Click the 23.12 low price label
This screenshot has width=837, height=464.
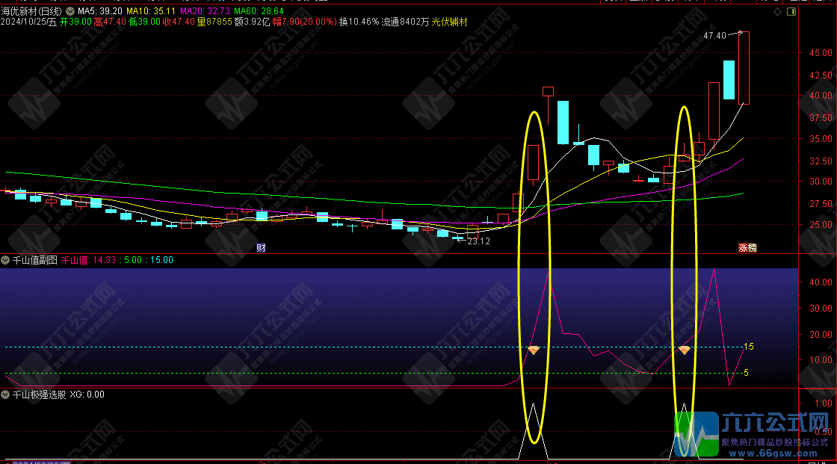[x=478, y=241]
